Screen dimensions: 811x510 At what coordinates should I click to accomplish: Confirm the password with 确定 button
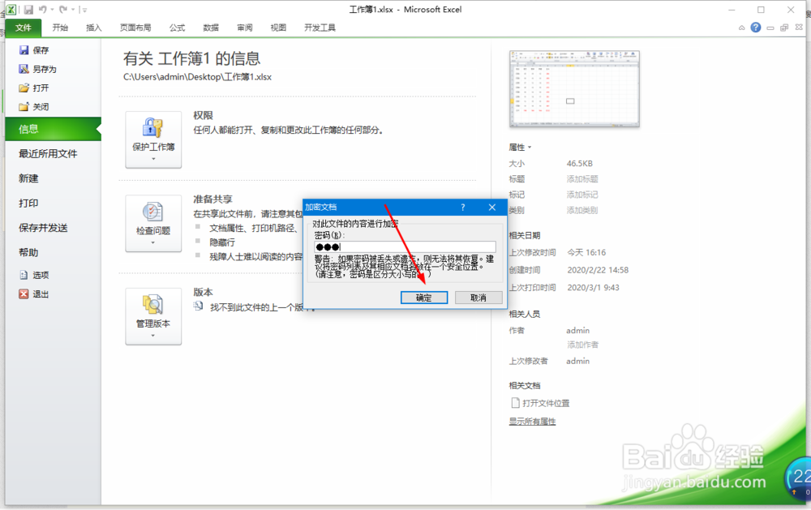tap(423, 298)
